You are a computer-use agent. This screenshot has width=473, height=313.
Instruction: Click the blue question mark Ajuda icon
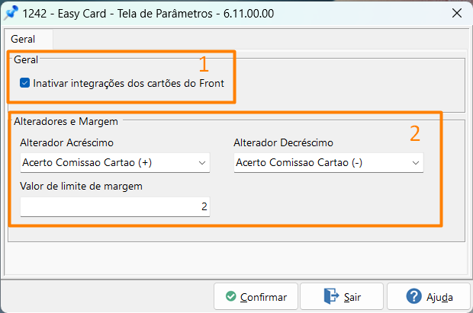[x=414, y=297]
